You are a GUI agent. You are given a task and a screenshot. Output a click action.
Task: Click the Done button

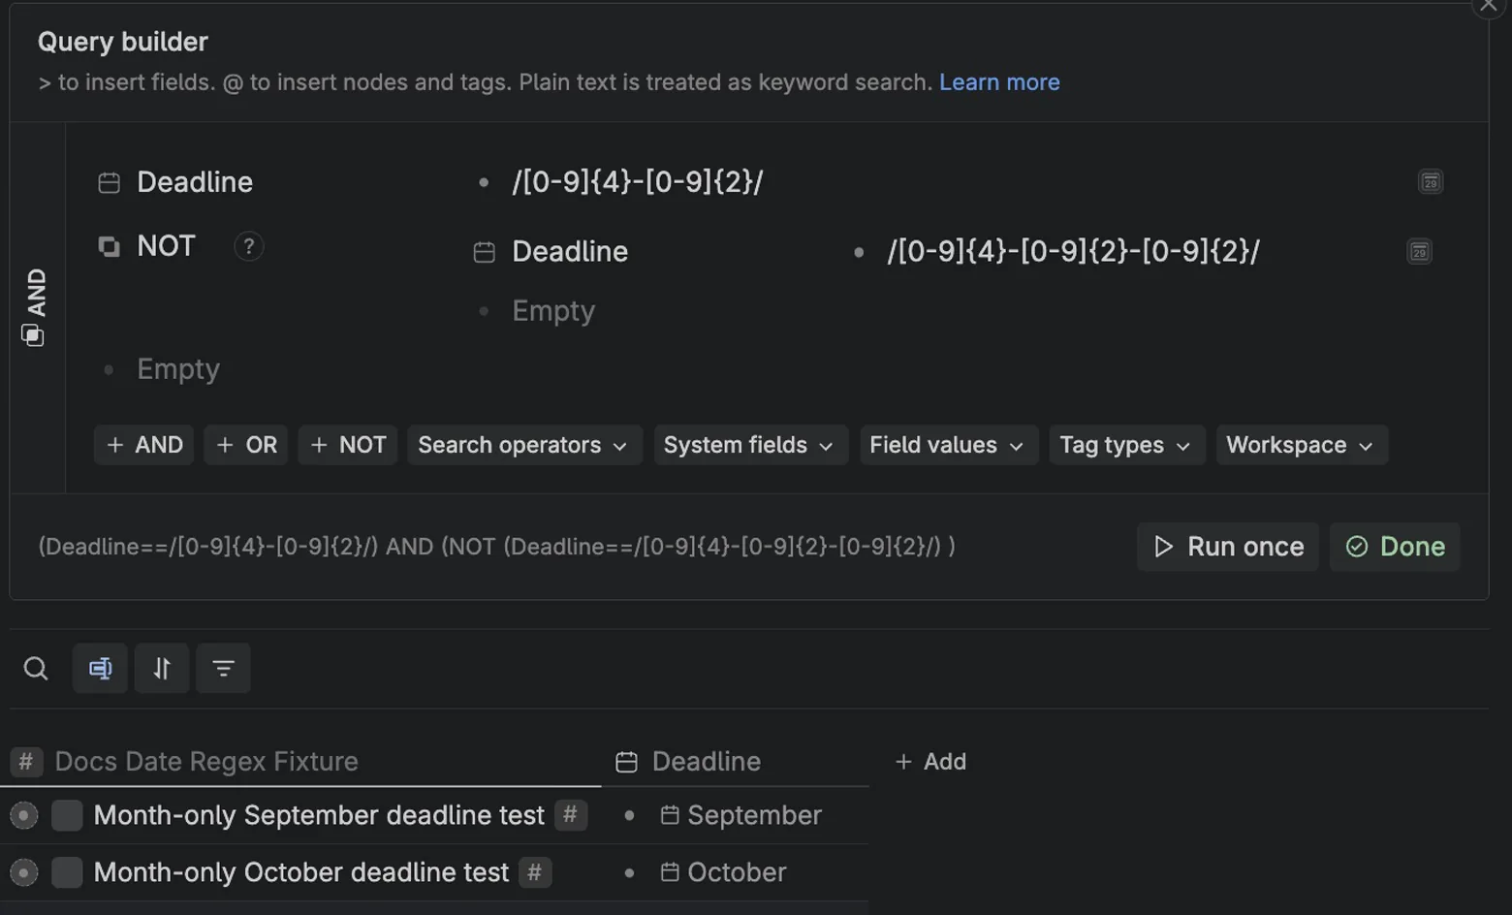[x=1395, y=547]
